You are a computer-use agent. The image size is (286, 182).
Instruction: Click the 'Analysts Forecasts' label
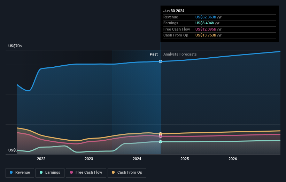click(x=180, y=55)
